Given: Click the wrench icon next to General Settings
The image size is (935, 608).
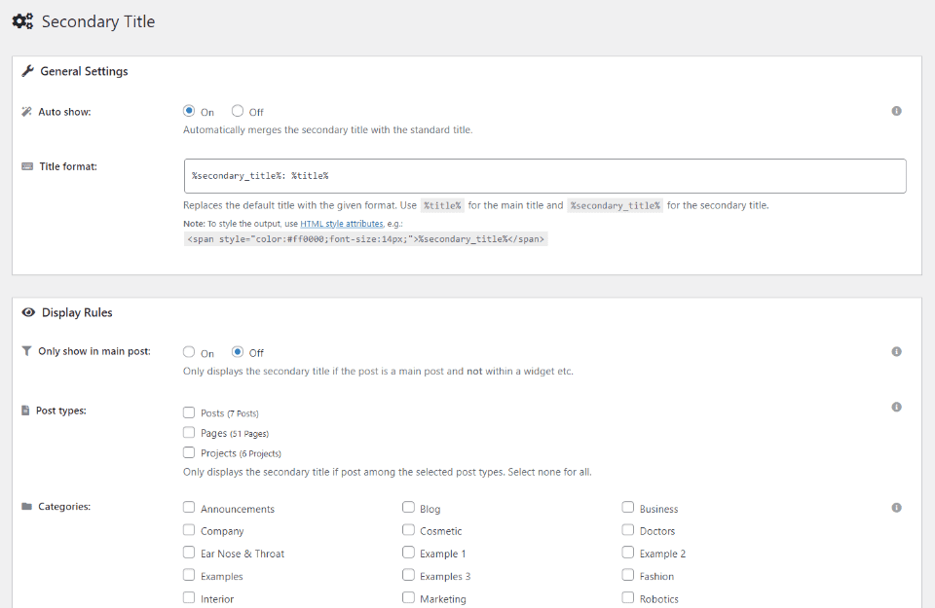Looking at the screenshot, I should click(27, 71).
